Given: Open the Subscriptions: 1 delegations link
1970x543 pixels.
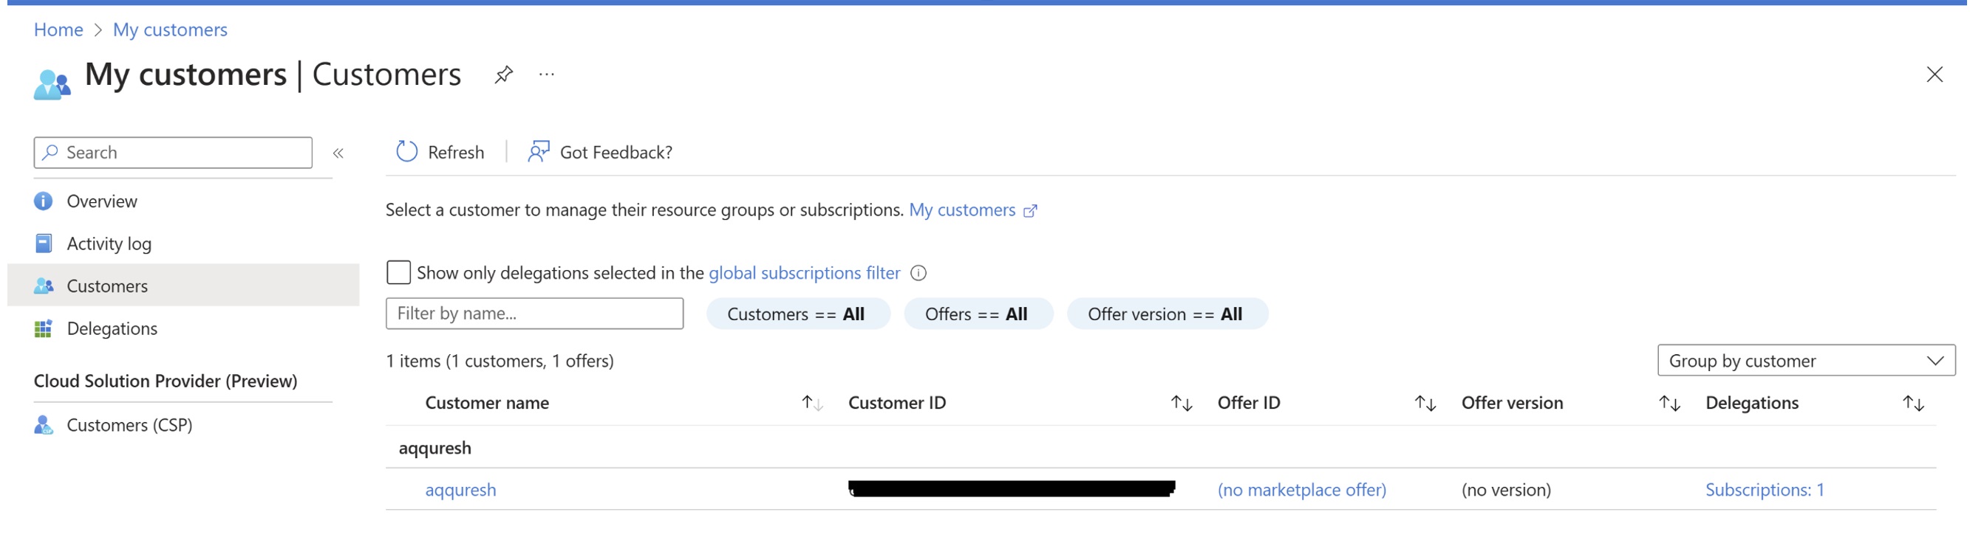Looking at the screenshot, I should (1764, 490).
